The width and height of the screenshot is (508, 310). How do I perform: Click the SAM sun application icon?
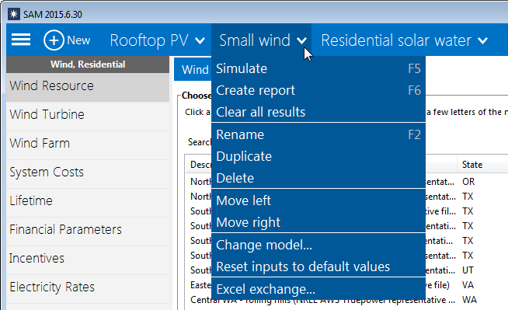tap(14, 14)
